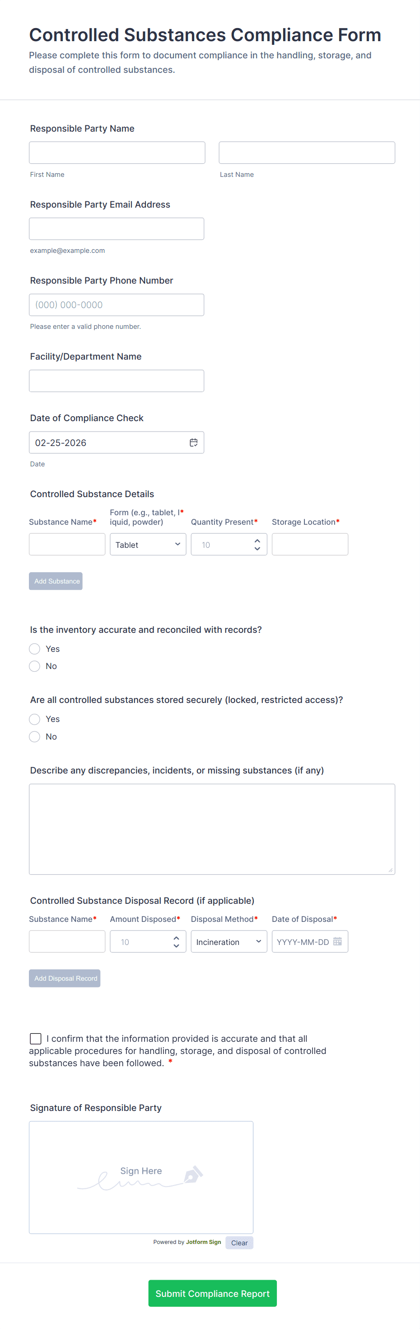This screenshot has width=420, height=1329.
Task: Click the discrepancies description text area
Action: tap(212, 829)
